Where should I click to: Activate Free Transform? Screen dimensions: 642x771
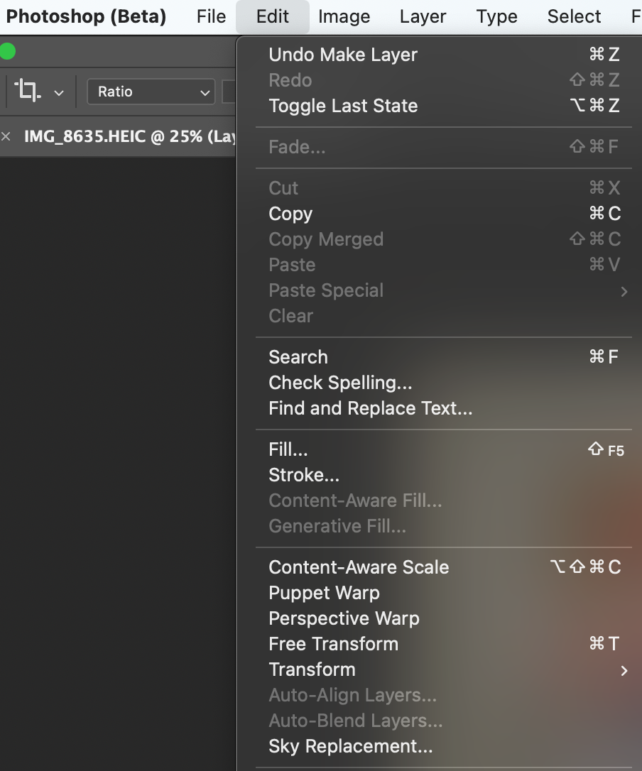333,644
